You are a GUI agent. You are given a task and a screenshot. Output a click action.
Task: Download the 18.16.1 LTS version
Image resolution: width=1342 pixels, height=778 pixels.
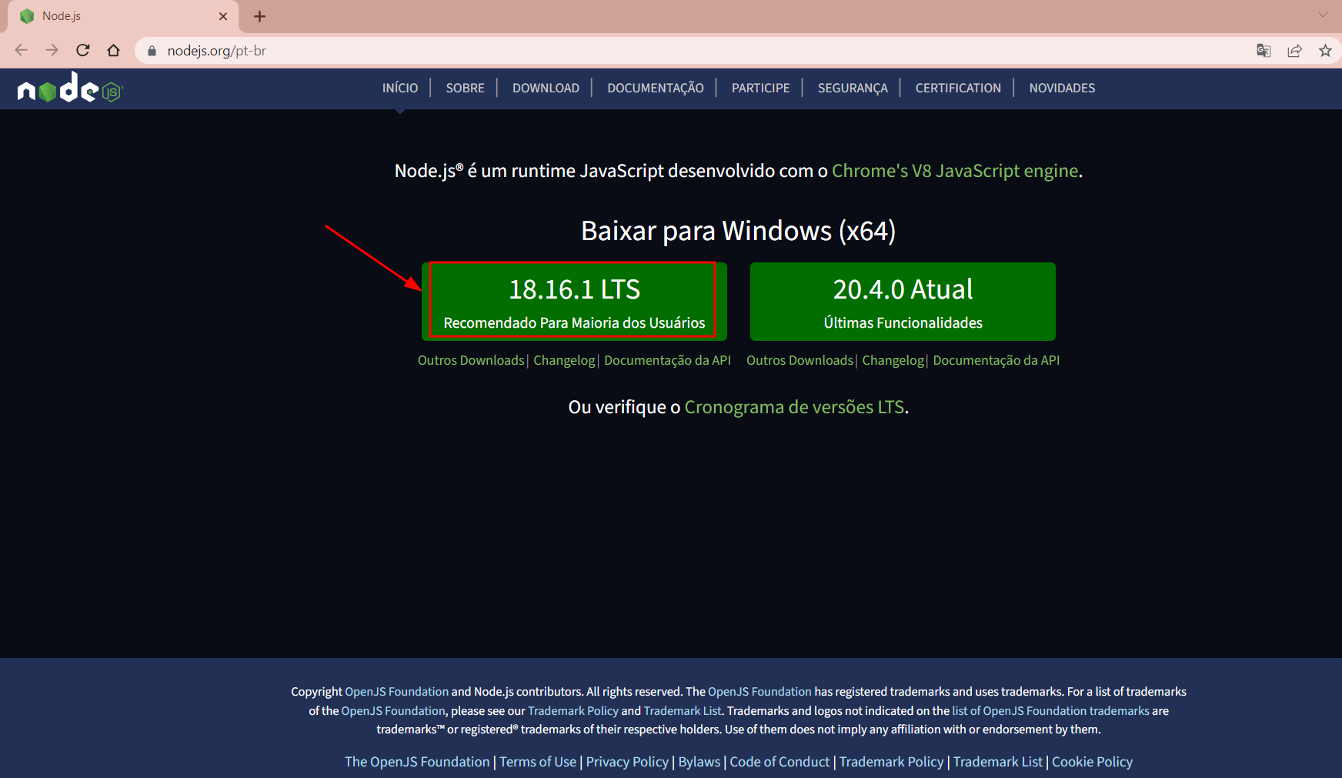pos(574,302)
